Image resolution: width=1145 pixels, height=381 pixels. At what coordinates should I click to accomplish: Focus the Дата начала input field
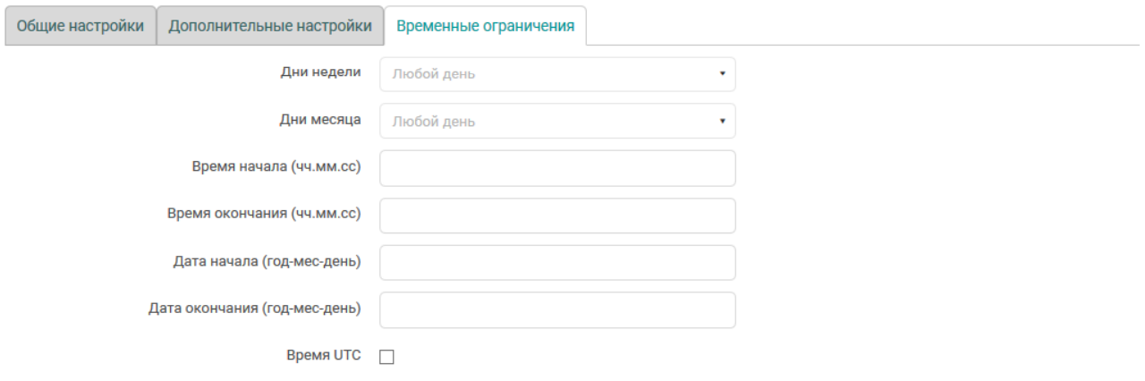point(557,263)
